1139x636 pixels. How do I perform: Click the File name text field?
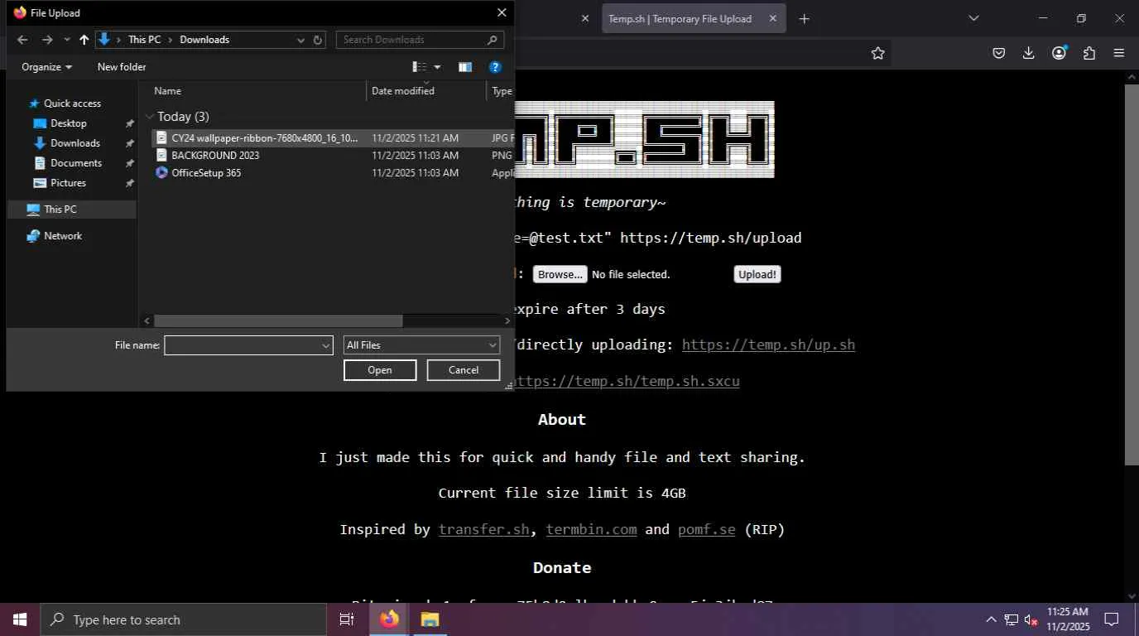(242, 345)
